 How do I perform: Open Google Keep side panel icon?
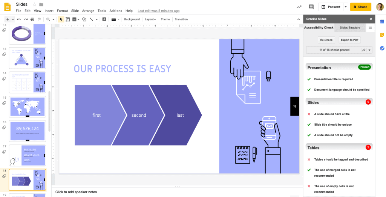click(x=382, y=35)
